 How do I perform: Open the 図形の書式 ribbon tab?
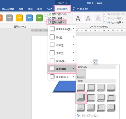coord(62,9)
